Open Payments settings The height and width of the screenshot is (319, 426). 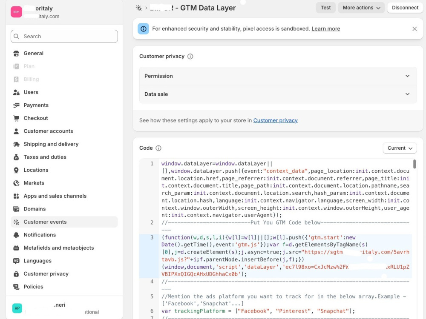pos(64,105)
